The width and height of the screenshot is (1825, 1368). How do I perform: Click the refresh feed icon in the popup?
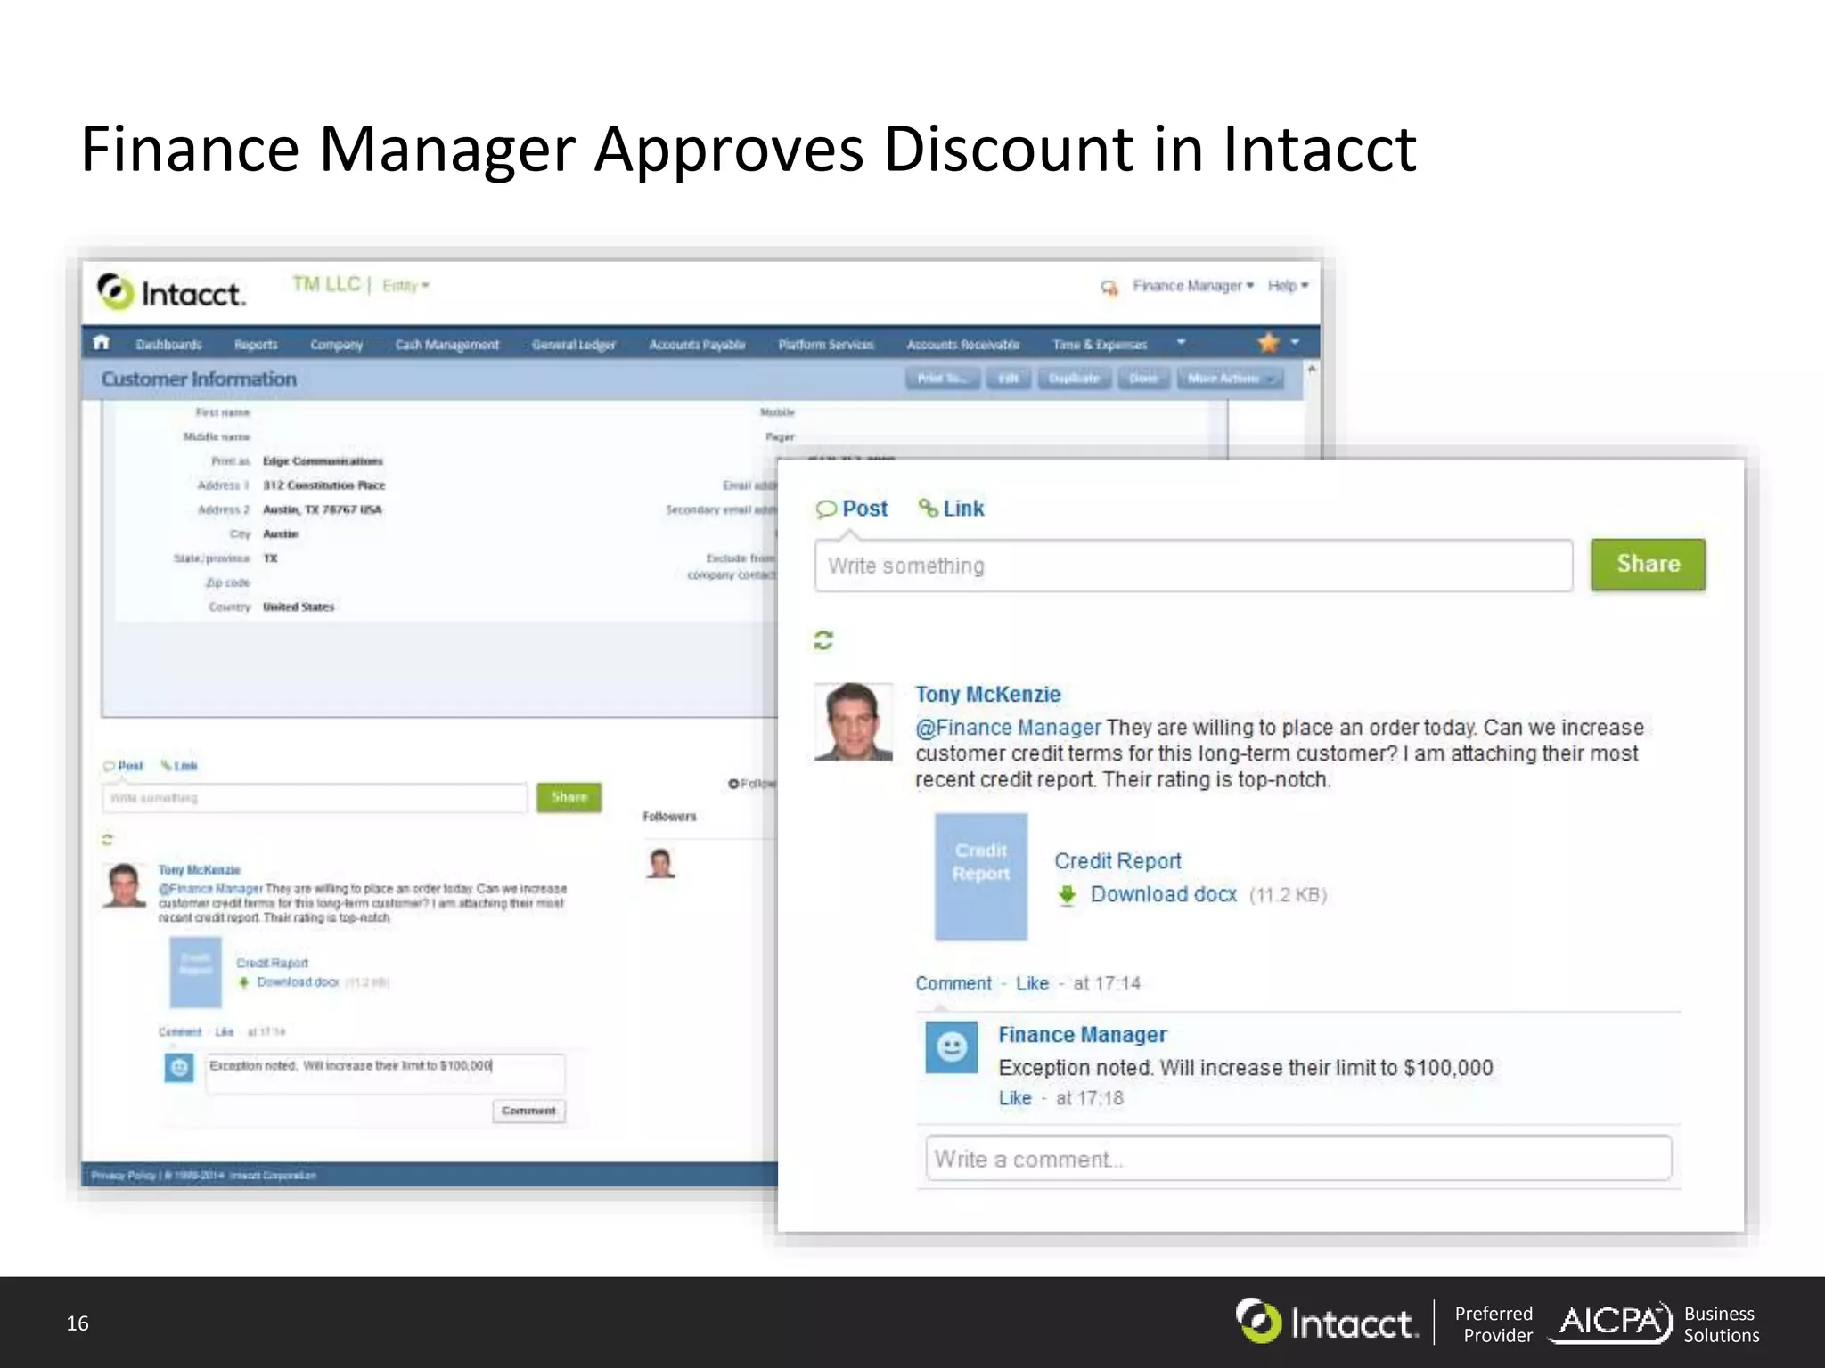click(x=823, y=639)
